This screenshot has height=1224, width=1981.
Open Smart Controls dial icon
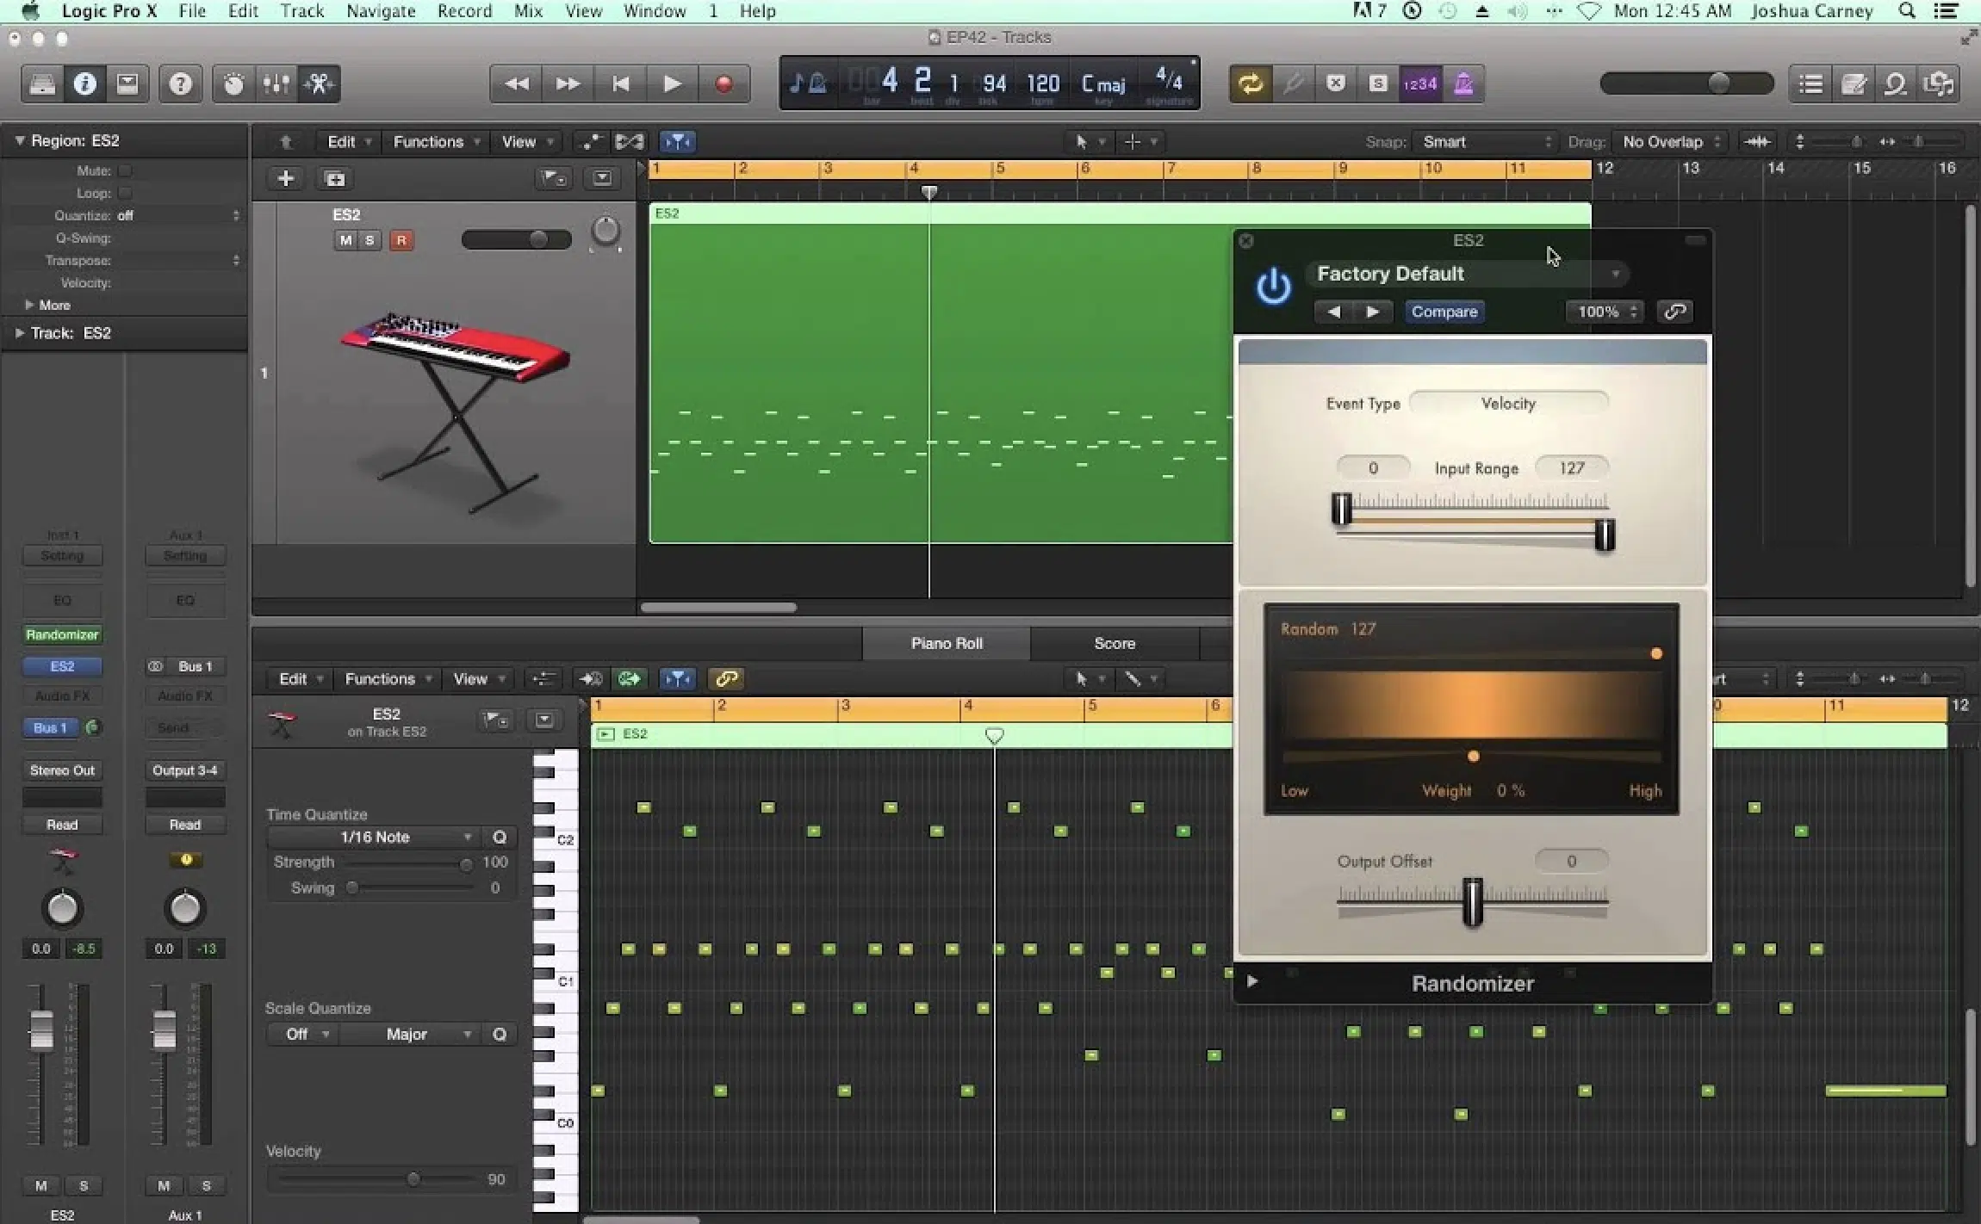point(233,83)
